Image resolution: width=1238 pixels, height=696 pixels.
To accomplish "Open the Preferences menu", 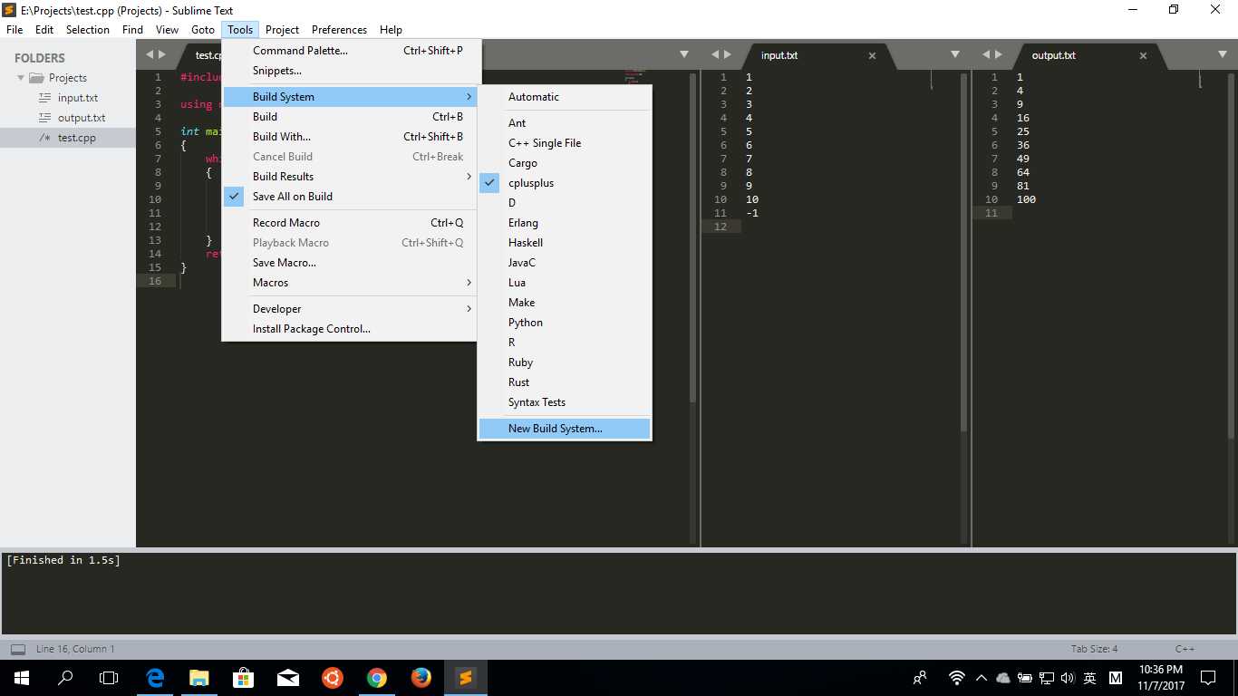I will (339, 30).
